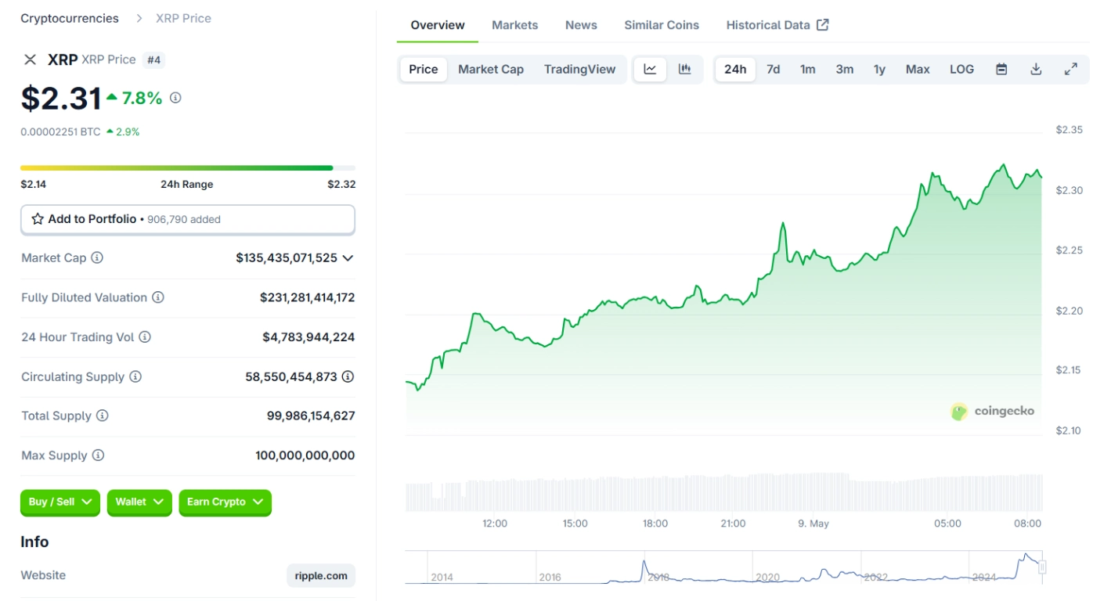
Task: Set chart range to 3m
Action: (x=844, y=69)
